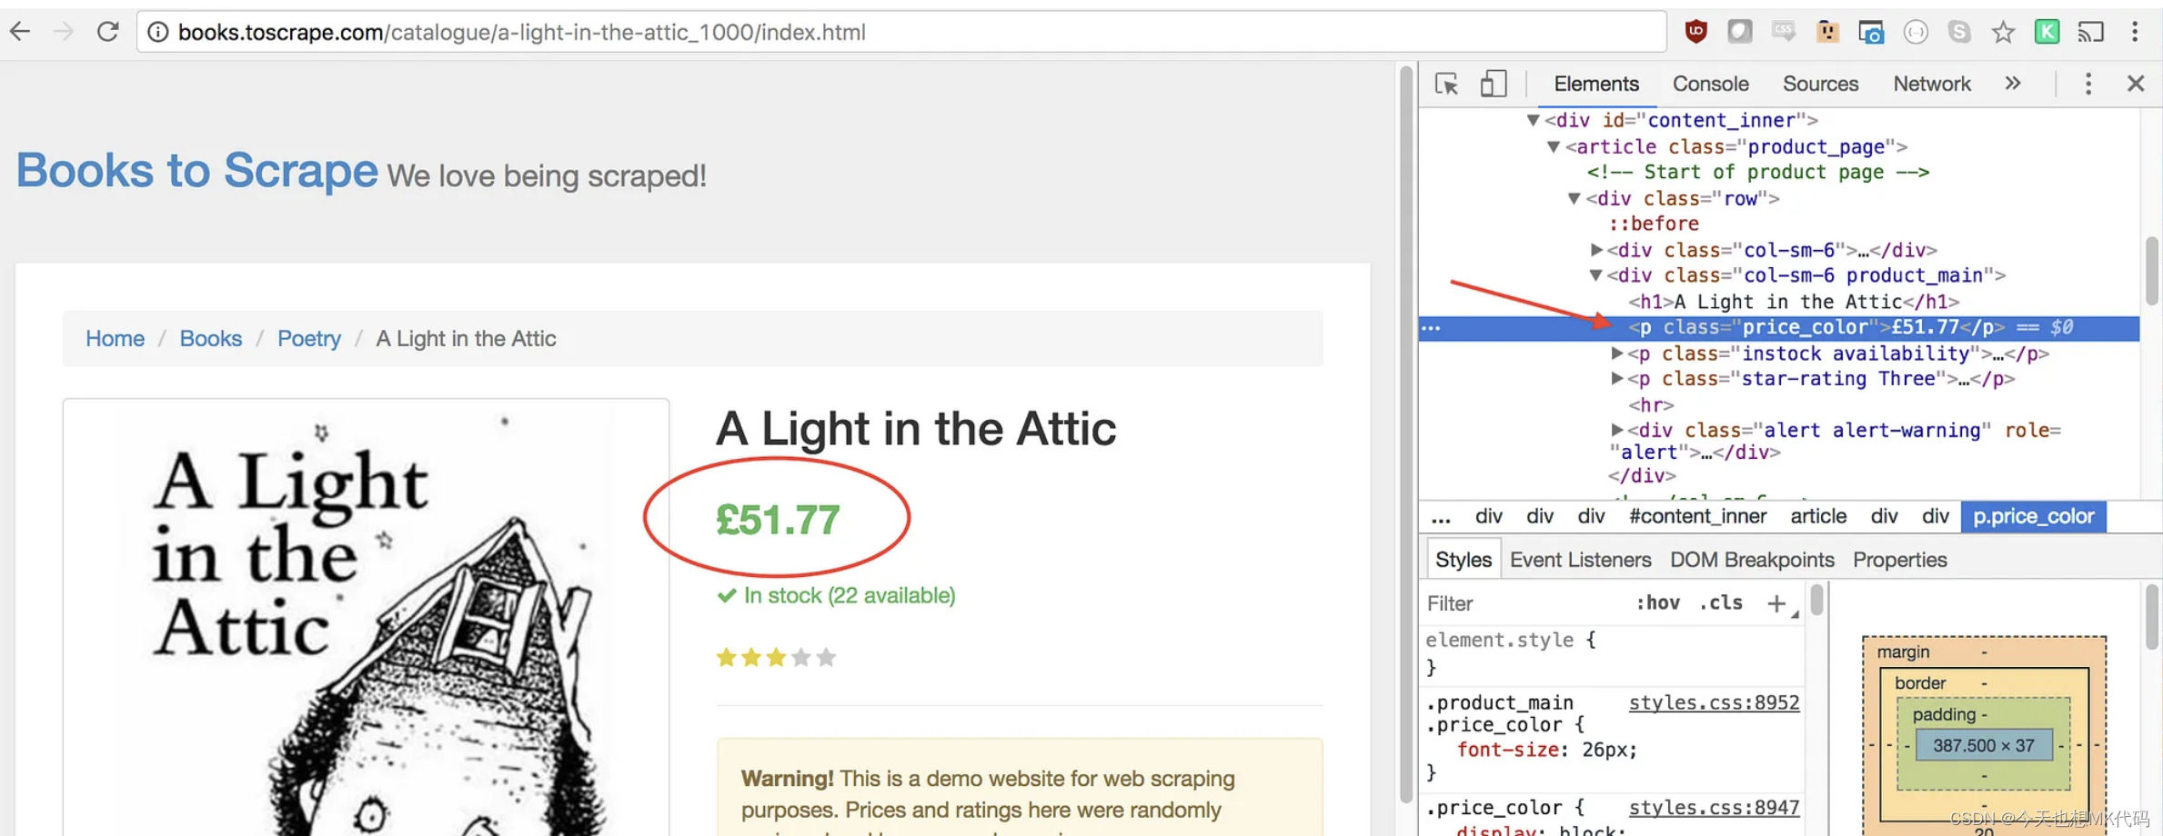This screenshot has height=836, width=2163.
Task: View site information icon in address bar
Action: 158,33
